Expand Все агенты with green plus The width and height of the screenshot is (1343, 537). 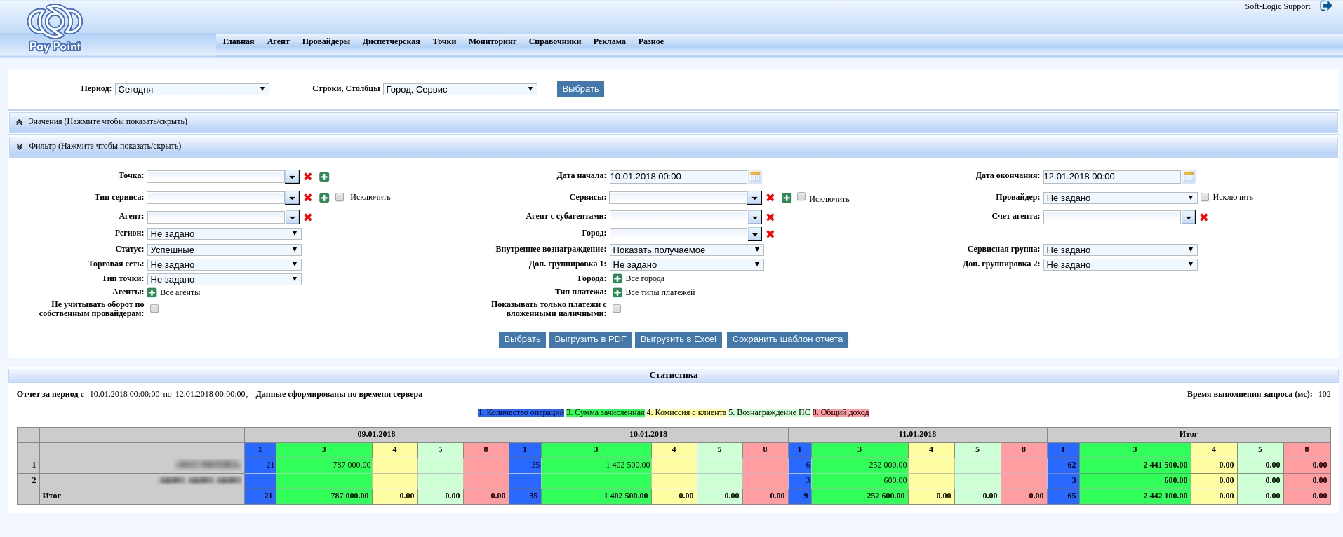pyautogui.click(x=152, y=292)
